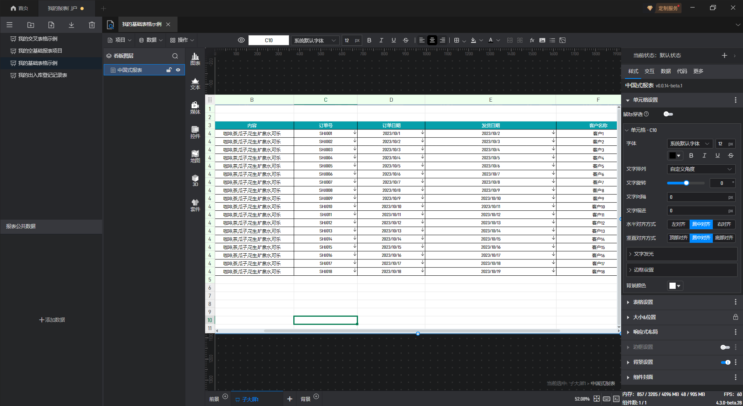
Task: Switch to the 交互 tab
Action: [649, 71]
